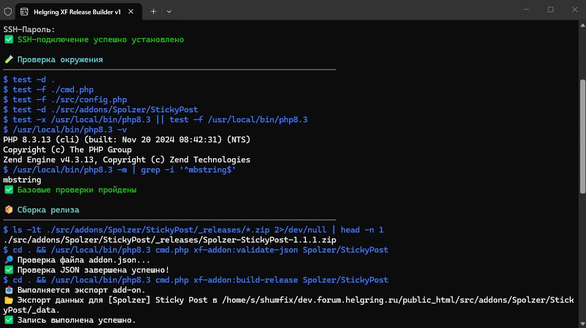Click the grep -i '^mbstring$' command line
The image size is (586, 328).
coord(119,170)
